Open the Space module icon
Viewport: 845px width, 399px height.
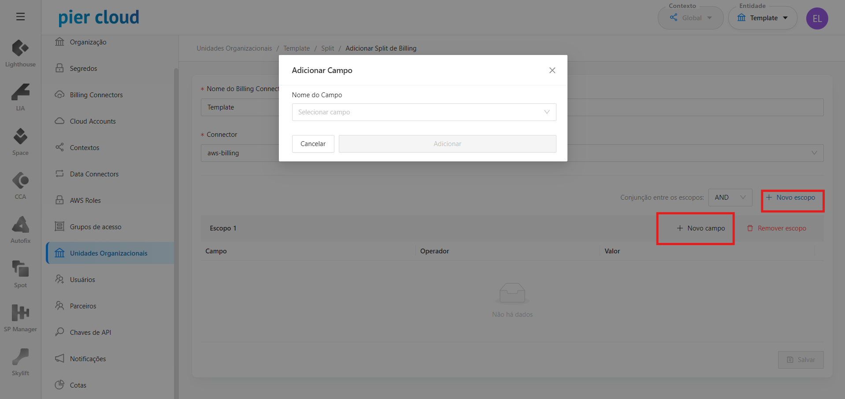coord(20,137)
